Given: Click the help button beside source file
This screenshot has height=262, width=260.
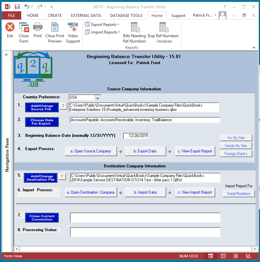Looking at the screenshot, I should (x=63, y=106).
